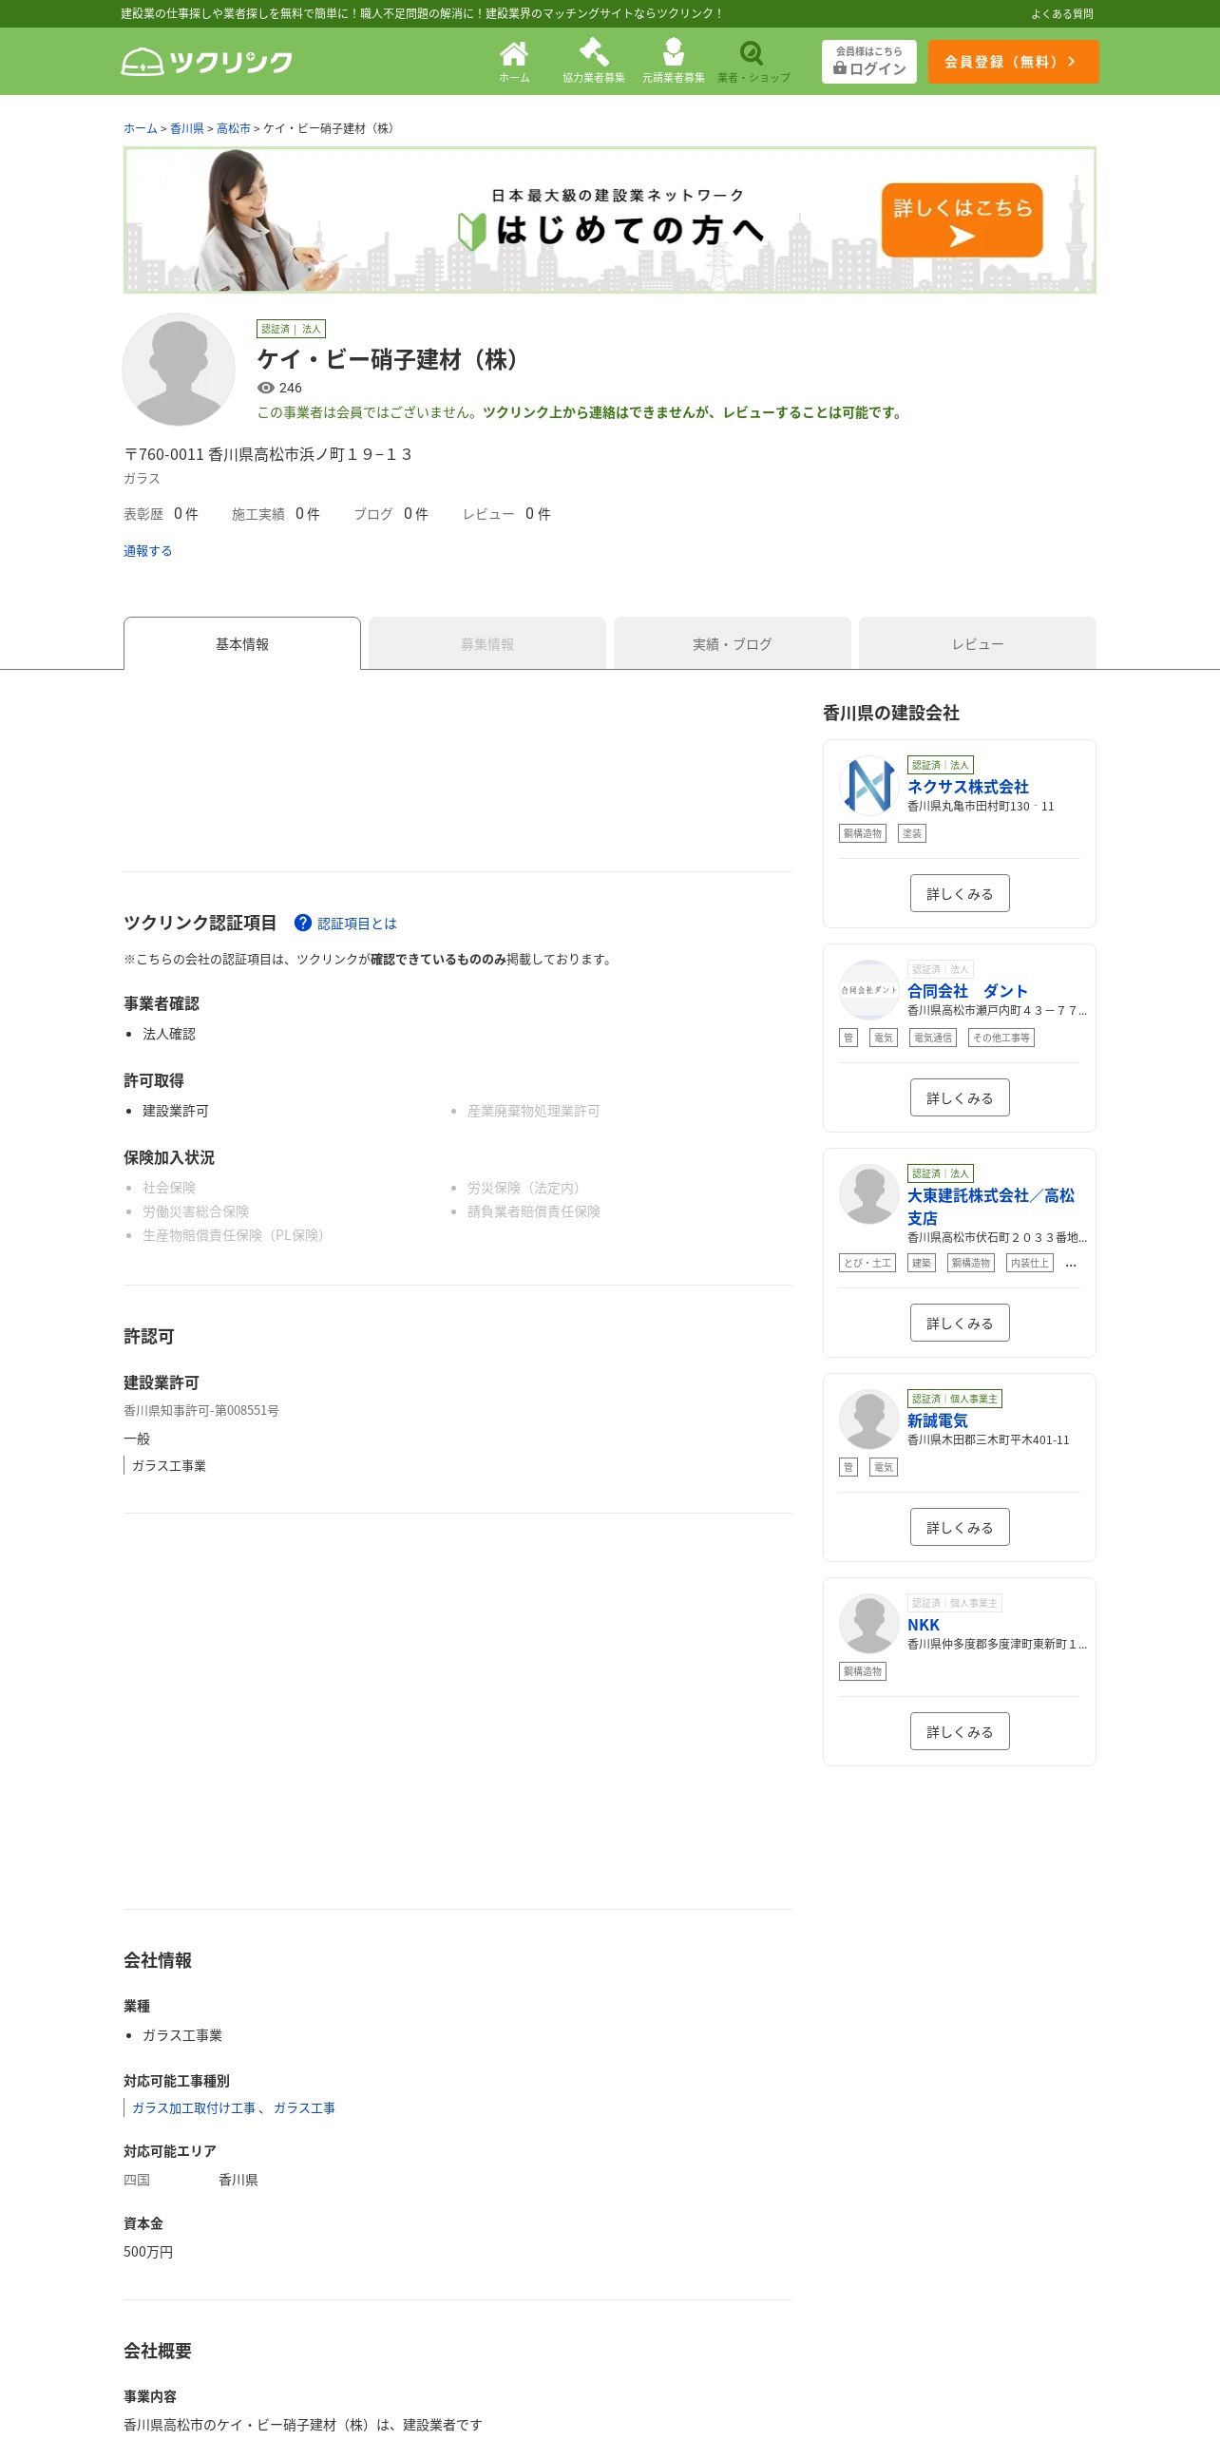Click the eye view-count icon
The width and height of the screenshot is (1220, 2440).
click(x=266, y=388)
